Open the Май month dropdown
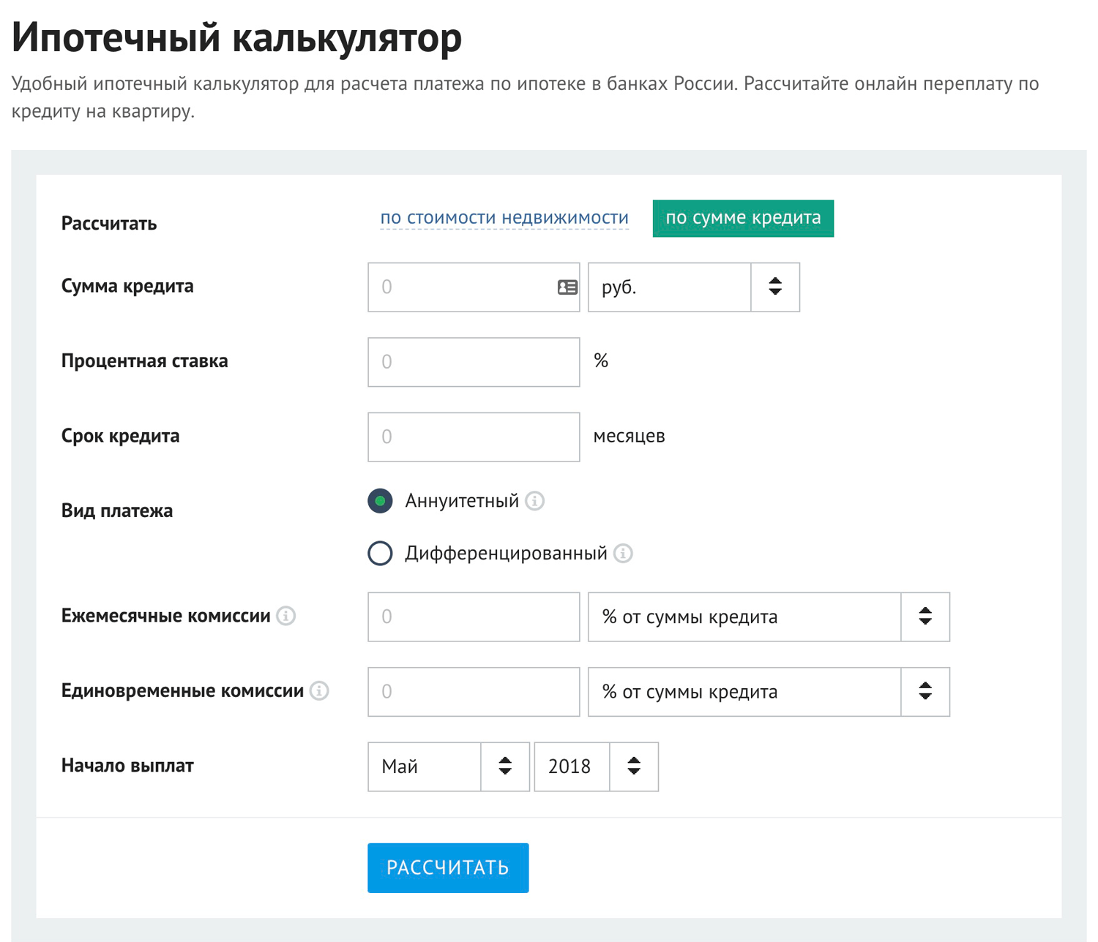 click(x=449, y=766)
